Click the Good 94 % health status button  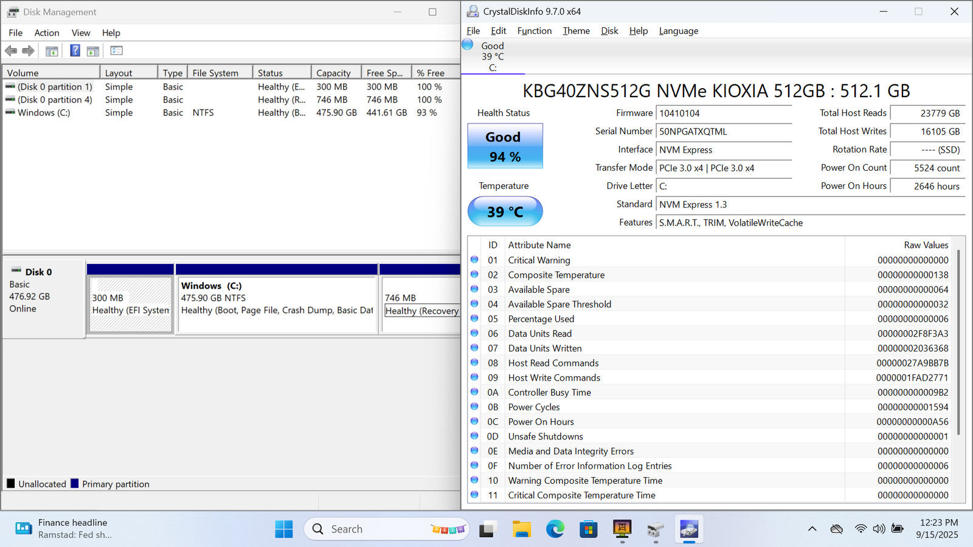pyautogui.click(x=505, y=146)
